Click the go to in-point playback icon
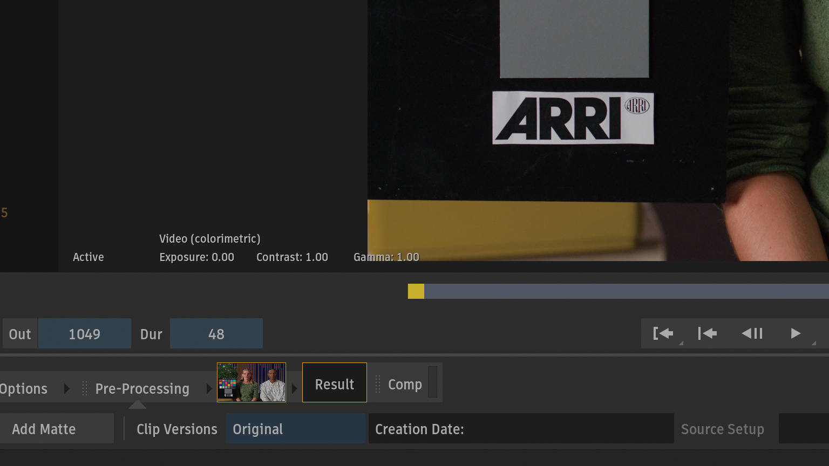The image size is (829, 466). coord(663,333)
